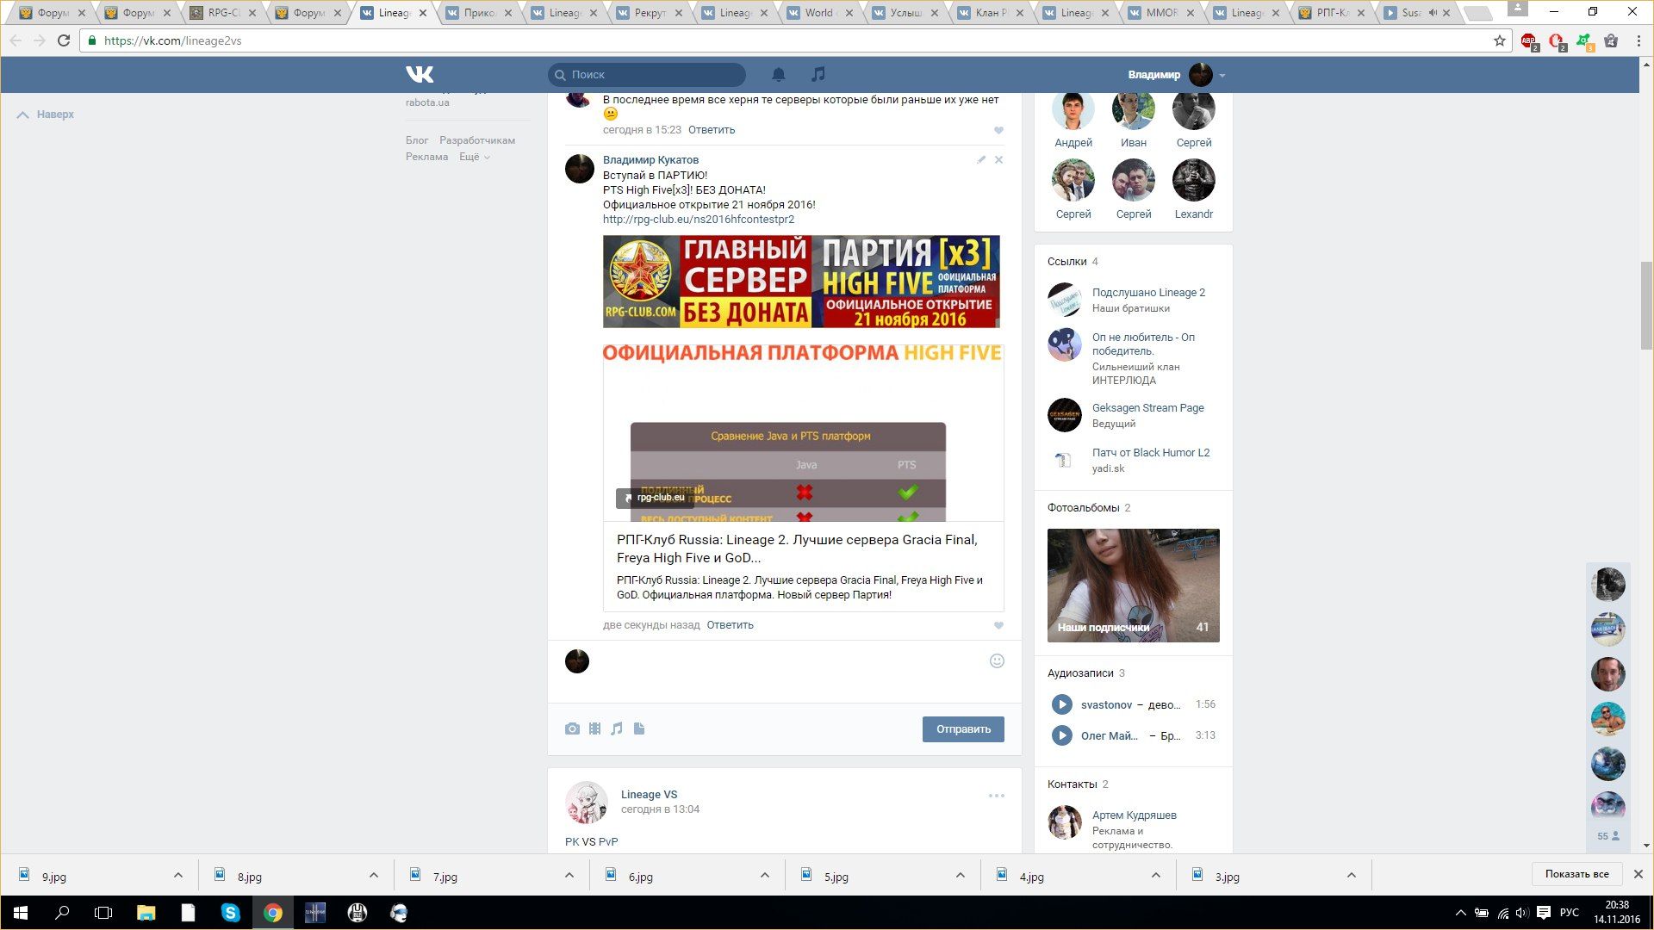
Task: Open music note icon in VK header
Action: [x=818, y=74]
